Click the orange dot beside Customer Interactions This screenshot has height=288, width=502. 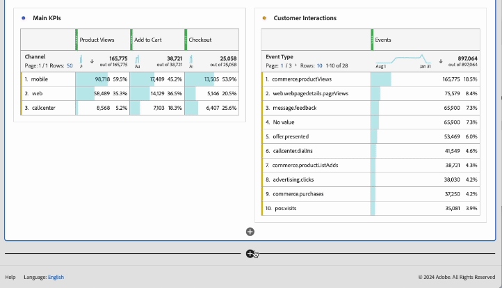tap(264, 18)
